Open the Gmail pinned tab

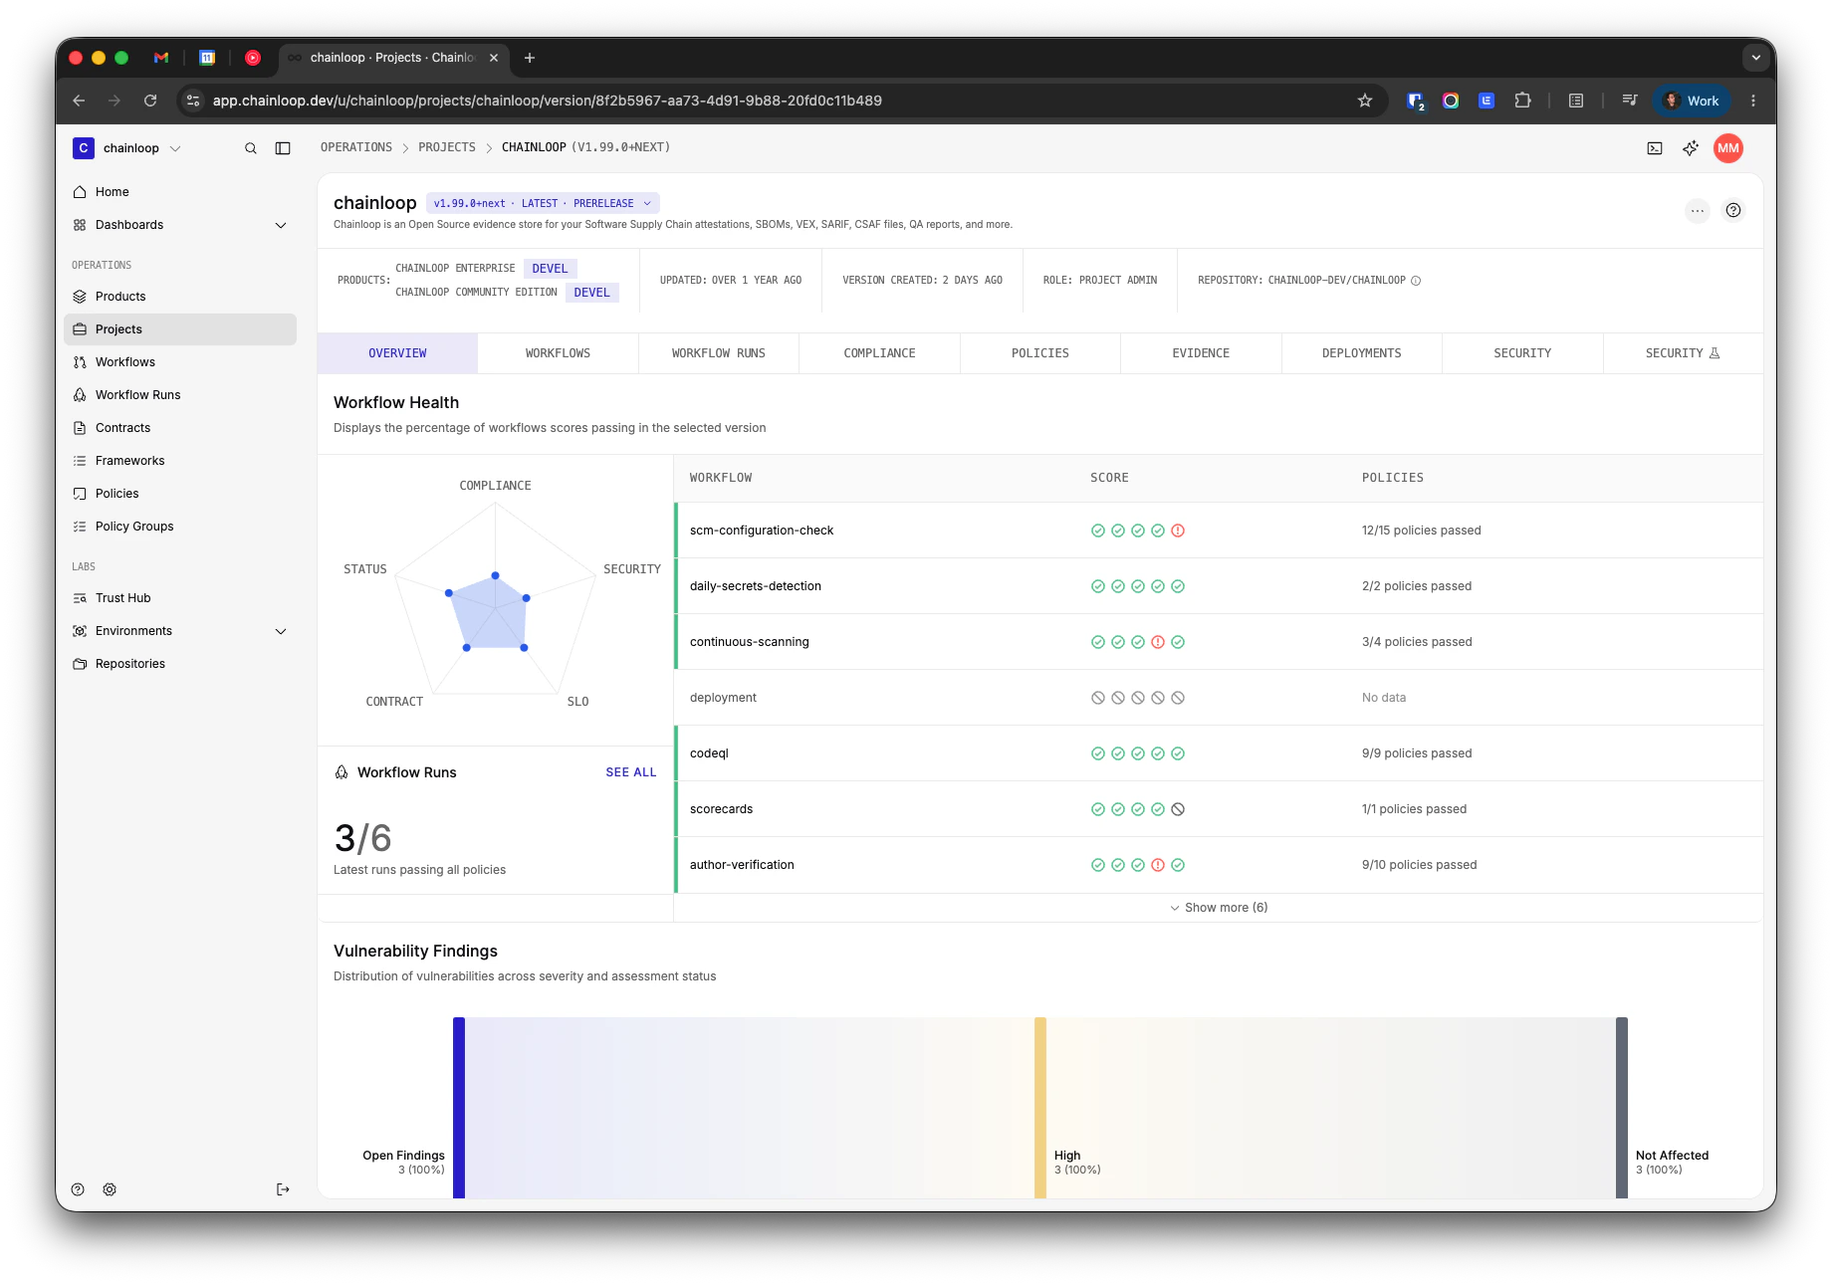(x=161, y=58)
